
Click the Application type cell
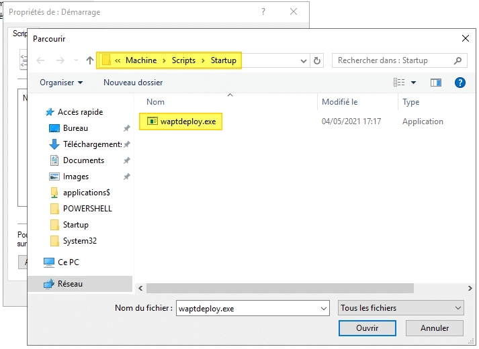pyautogui.click(x=423, y=121)
